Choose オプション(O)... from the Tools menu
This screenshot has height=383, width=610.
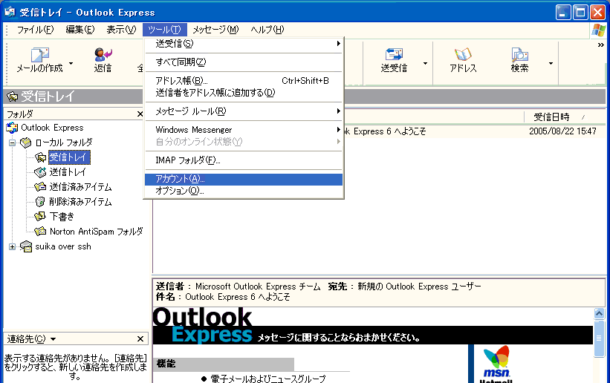243,191
